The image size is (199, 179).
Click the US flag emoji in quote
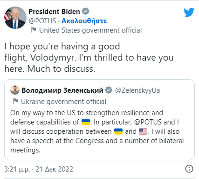143,131
